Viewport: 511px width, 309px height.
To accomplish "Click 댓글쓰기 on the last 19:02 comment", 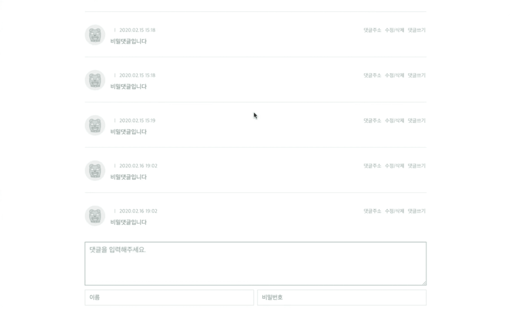I will (x=417, y=211).
